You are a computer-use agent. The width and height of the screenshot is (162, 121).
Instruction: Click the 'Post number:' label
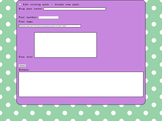coord(28,17)
